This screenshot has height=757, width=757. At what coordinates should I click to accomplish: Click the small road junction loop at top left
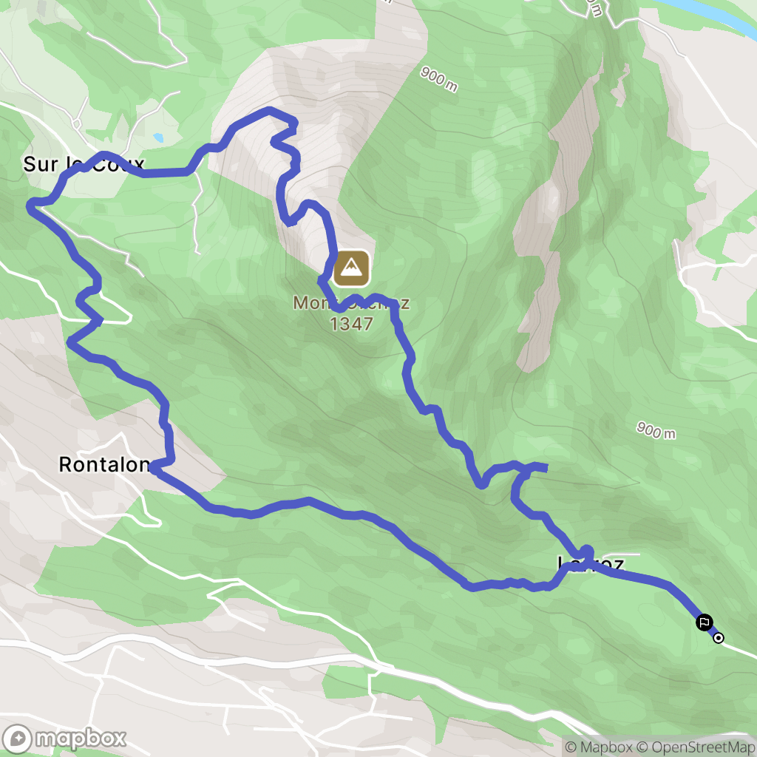point(76,124)
